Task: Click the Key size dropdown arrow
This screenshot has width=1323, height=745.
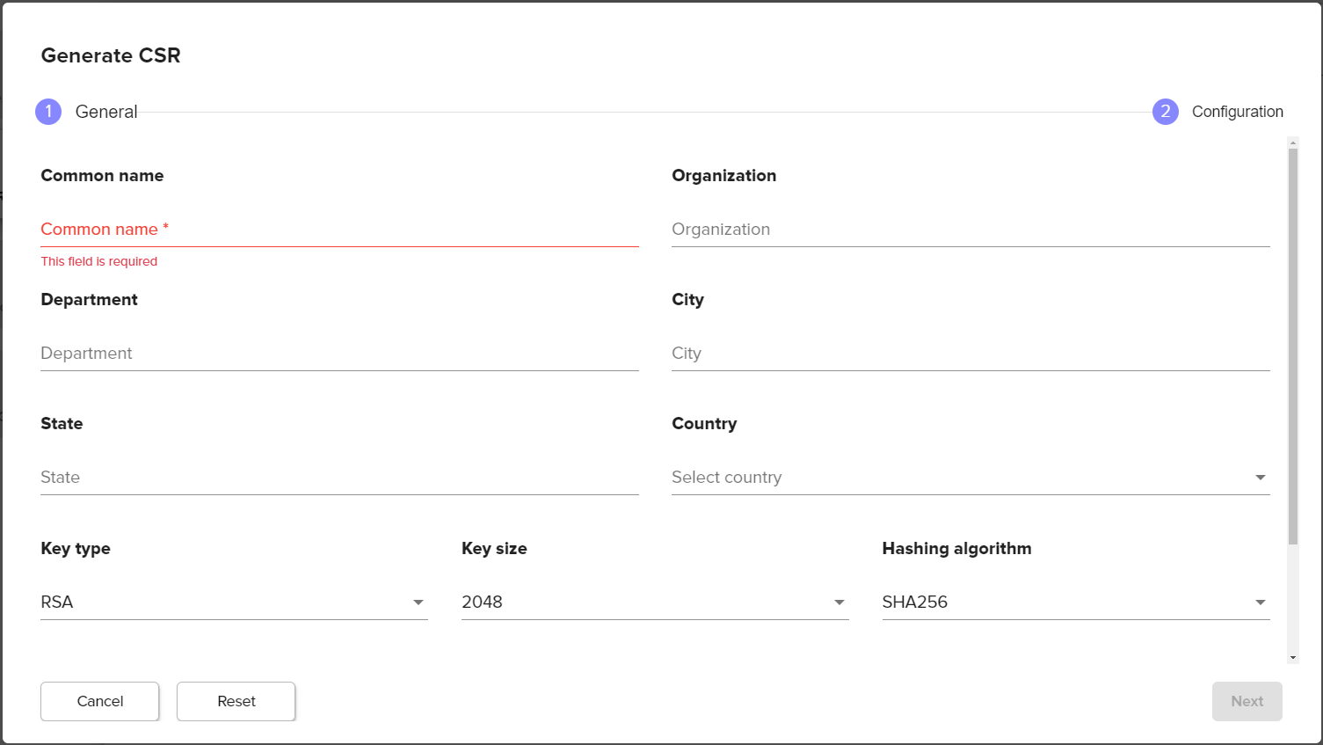Action: [x=840, y=603]
